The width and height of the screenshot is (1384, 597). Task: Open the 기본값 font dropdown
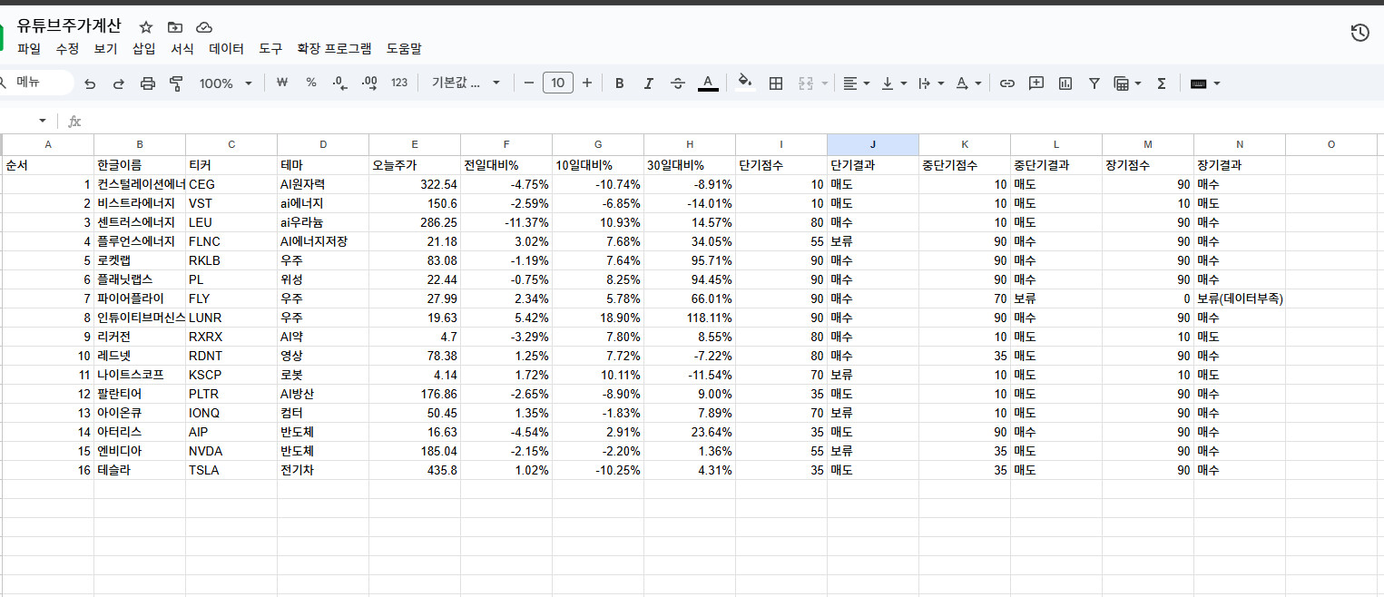[x=466, y=83]
